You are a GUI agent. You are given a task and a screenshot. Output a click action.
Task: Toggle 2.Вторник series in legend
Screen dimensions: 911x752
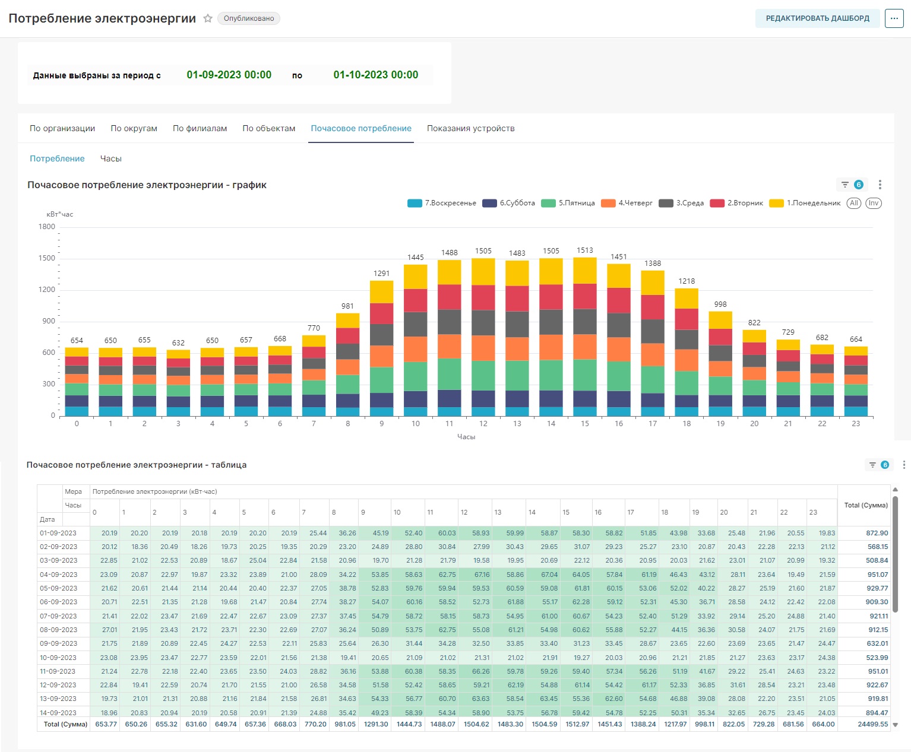tap(736, 203)
